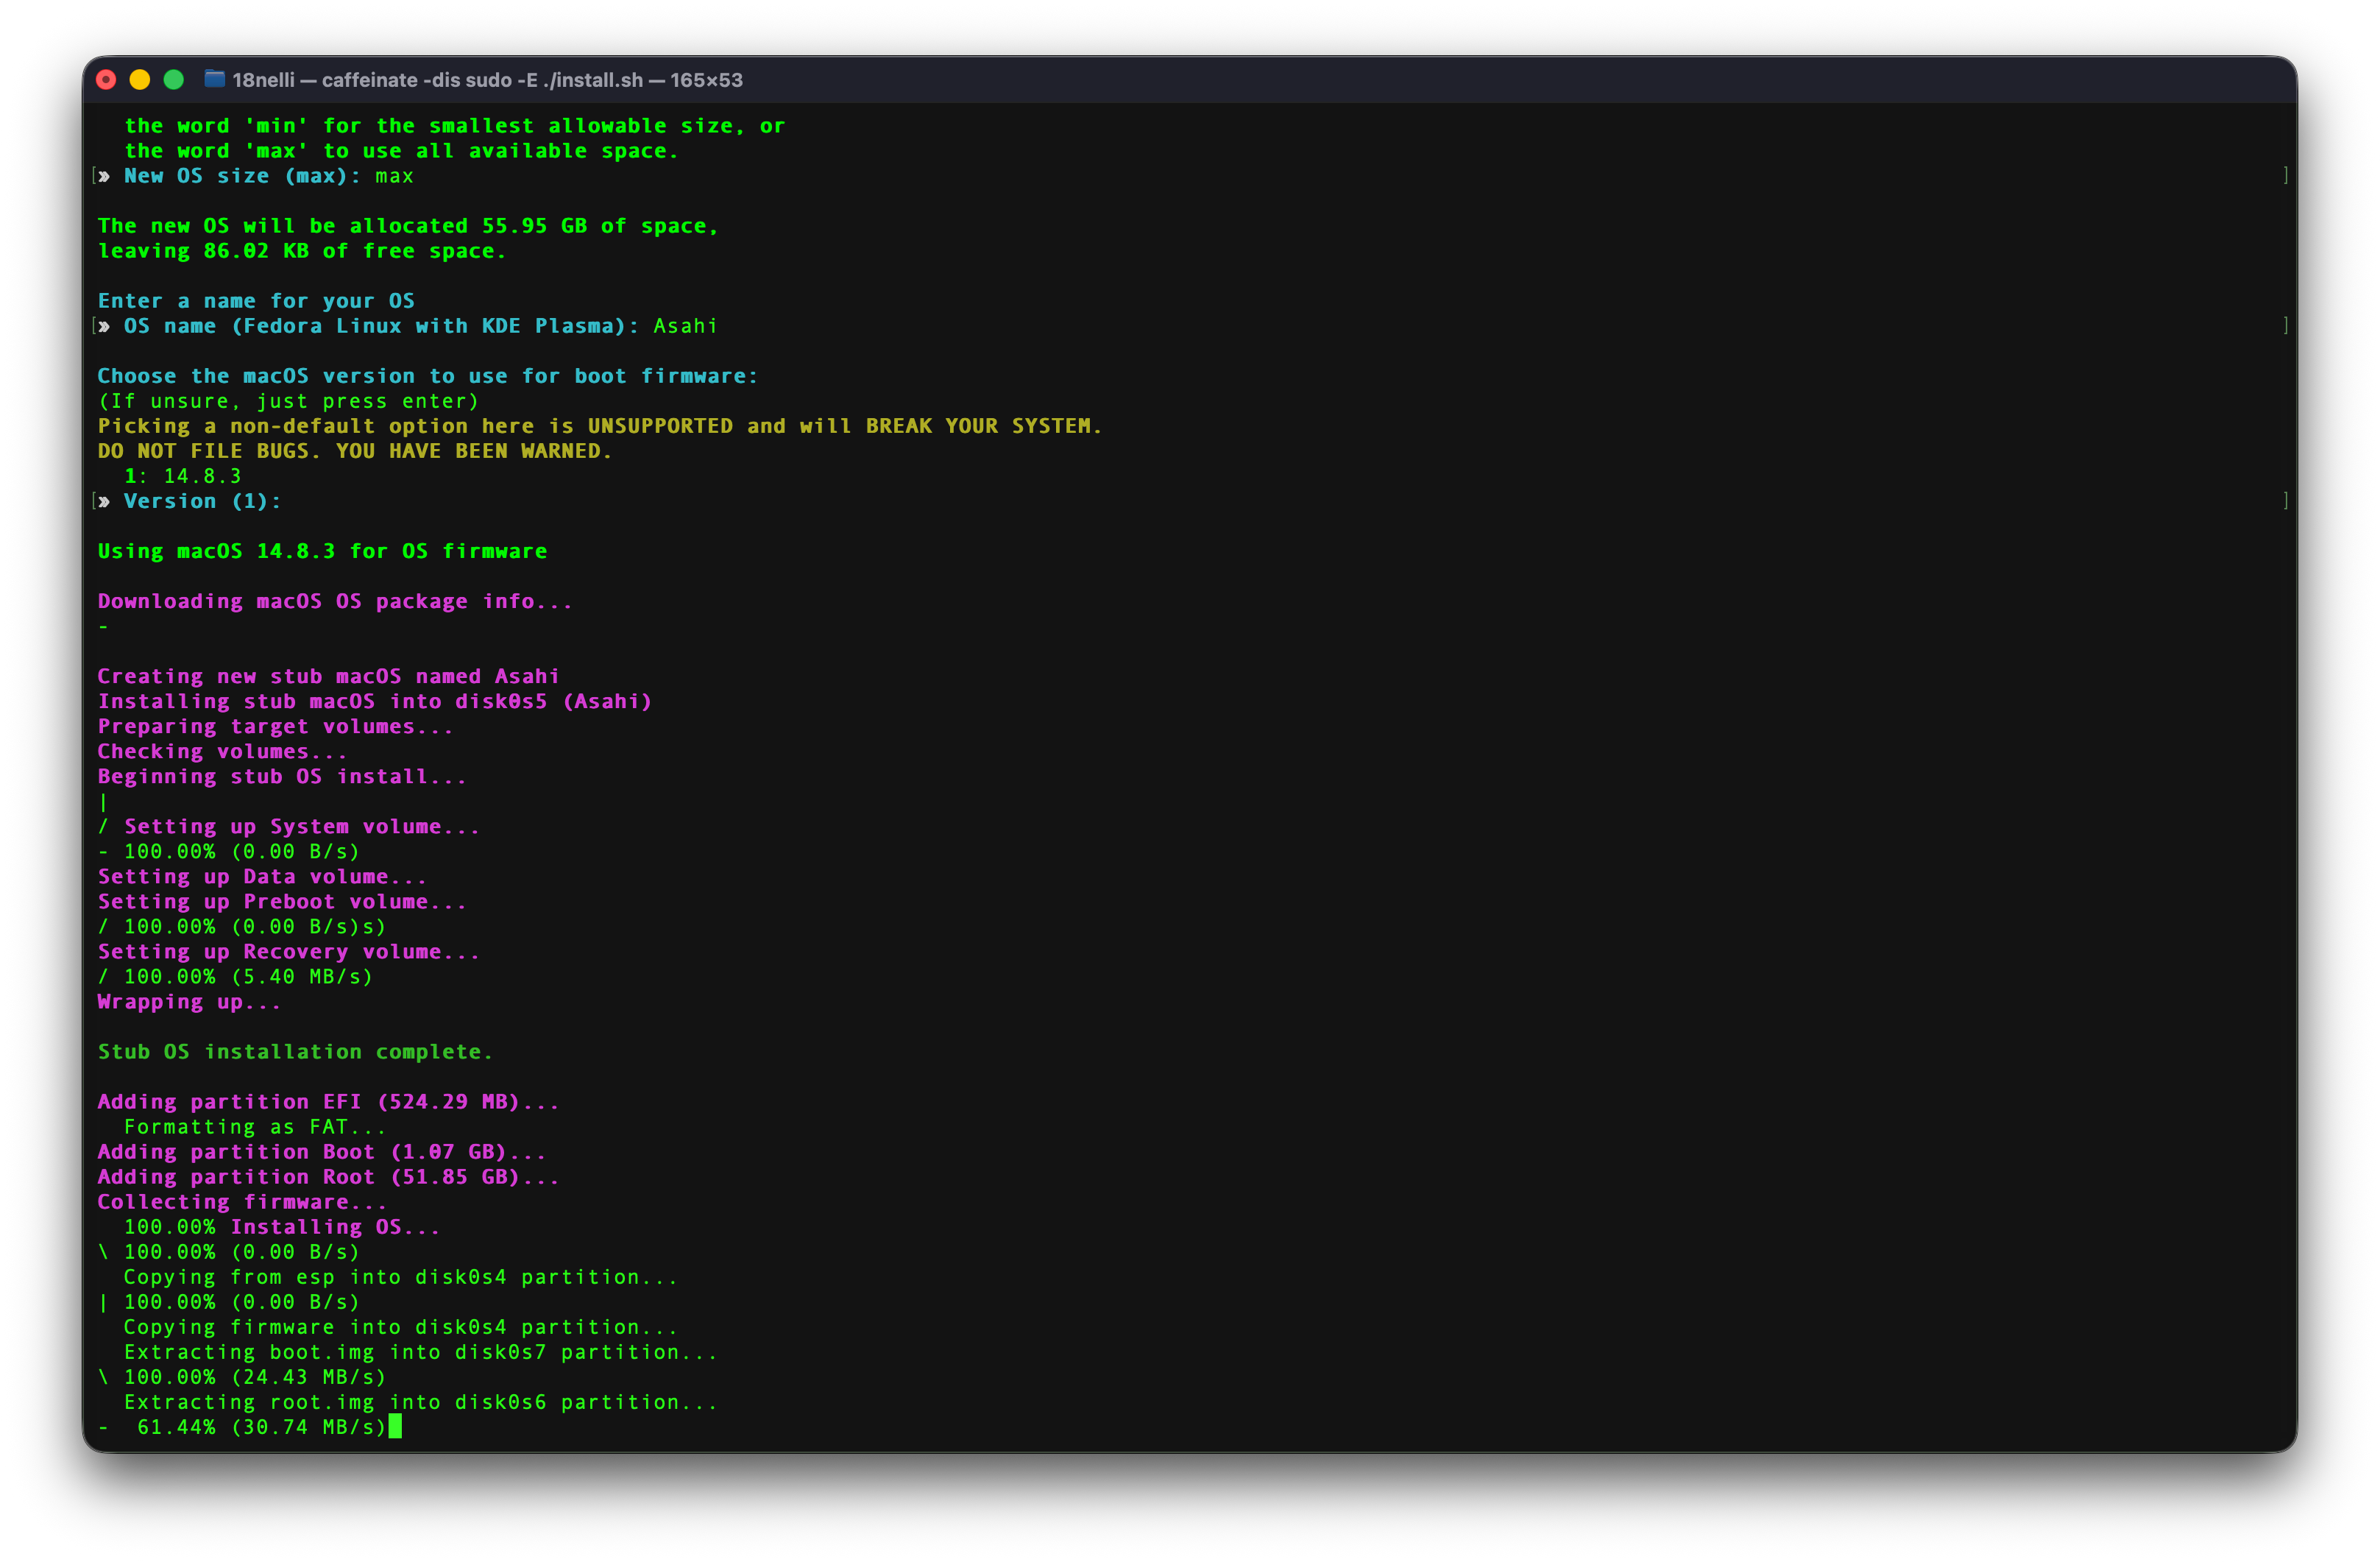The height and width of the screenshot is (1562, 2380).
Task: Click the '(If unsure, just press enter)' line
Action: coord(288,401)
